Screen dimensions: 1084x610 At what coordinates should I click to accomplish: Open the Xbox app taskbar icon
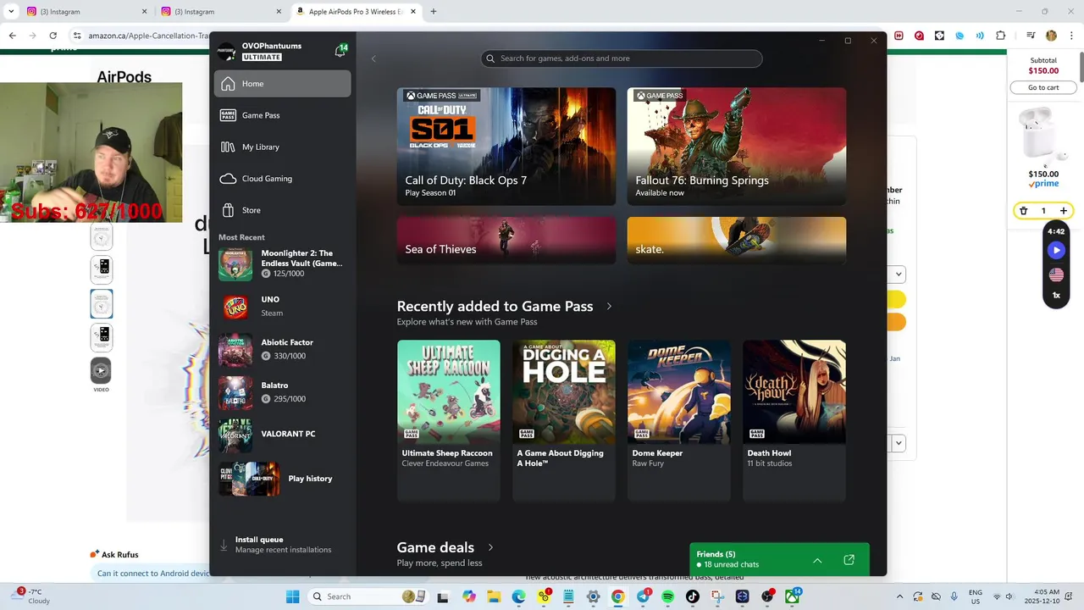tap(792, 596)
